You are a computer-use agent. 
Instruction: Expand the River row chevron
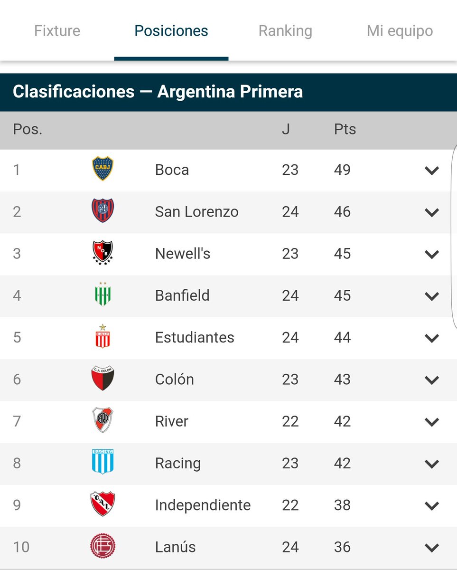432,422
